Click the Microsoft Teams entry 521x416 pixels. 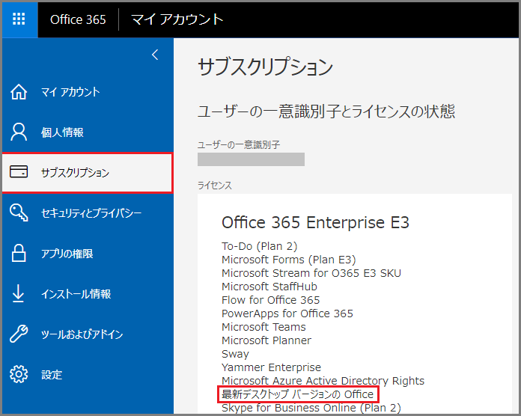[263, 327]
